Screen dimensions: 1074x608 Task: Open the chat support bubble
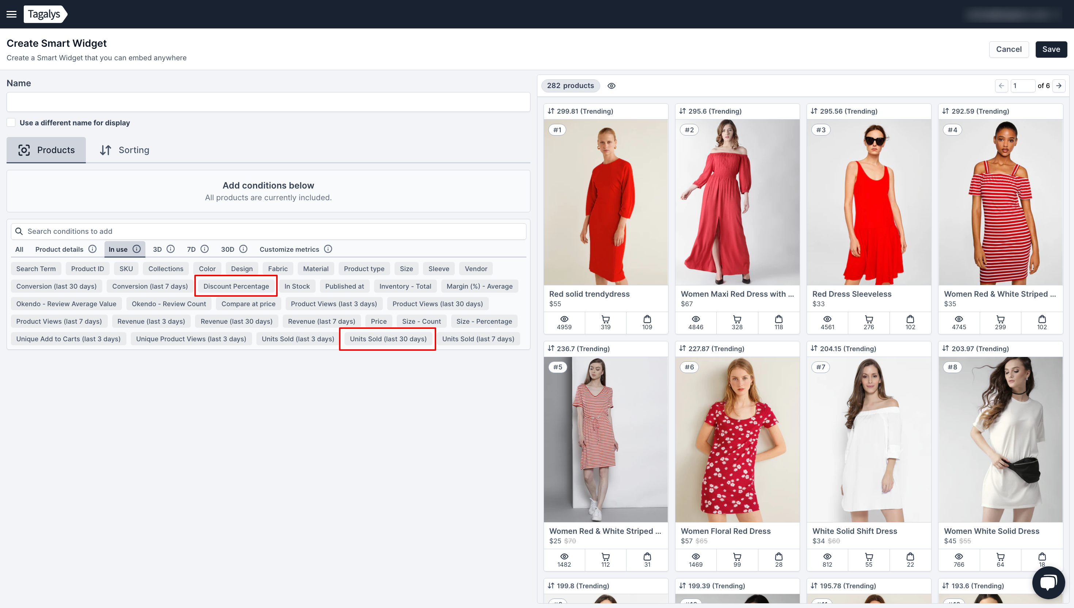point(1048,582)
